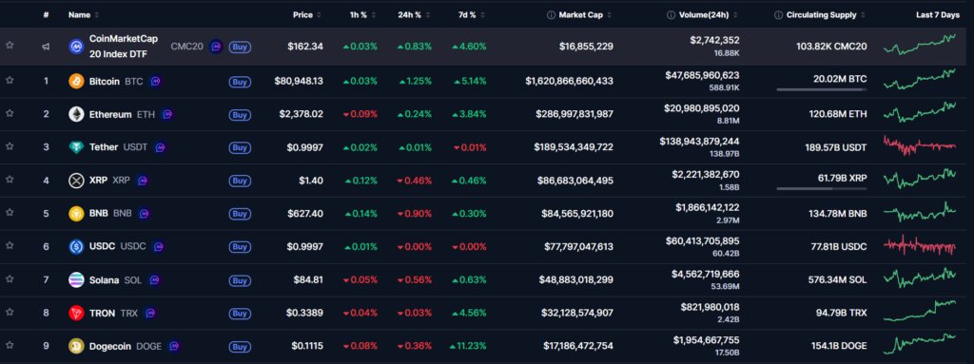Click the BNB yellow logo icon
The image size is (974, 364).
pos(76,214)
